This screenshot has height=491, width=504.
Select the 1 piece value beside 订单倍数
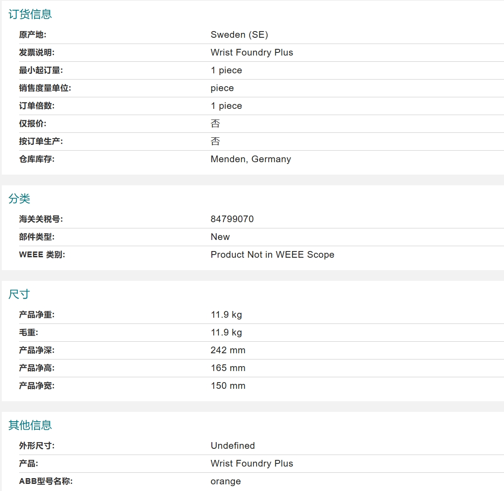pos(226,106)
